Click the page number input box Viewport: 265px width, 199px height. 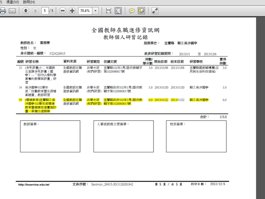click(x=44, y=10)
